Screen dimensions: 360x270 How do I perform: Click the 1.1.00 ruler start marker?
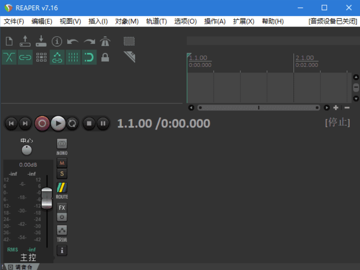click(x=198, y=58)
